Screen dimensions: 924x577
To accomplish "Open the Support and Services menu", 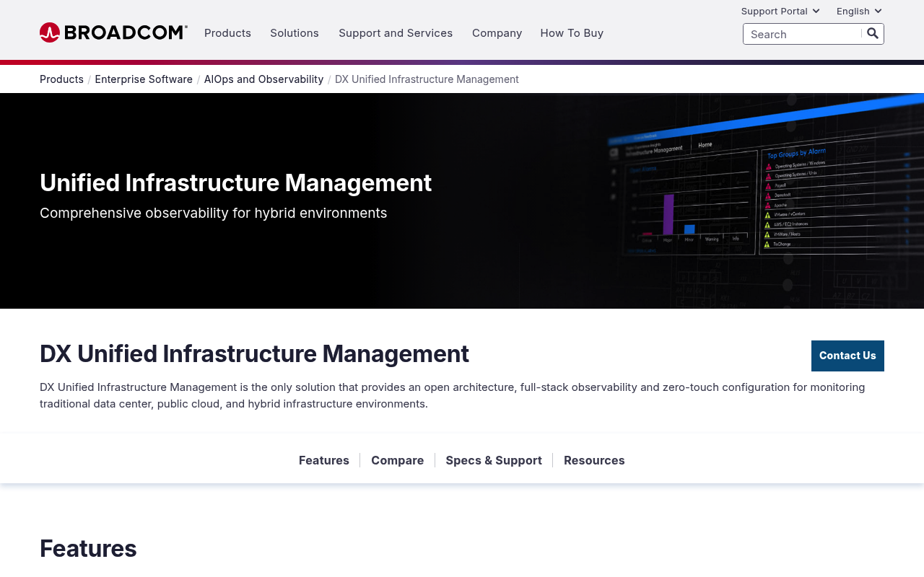I will point(396,33).
